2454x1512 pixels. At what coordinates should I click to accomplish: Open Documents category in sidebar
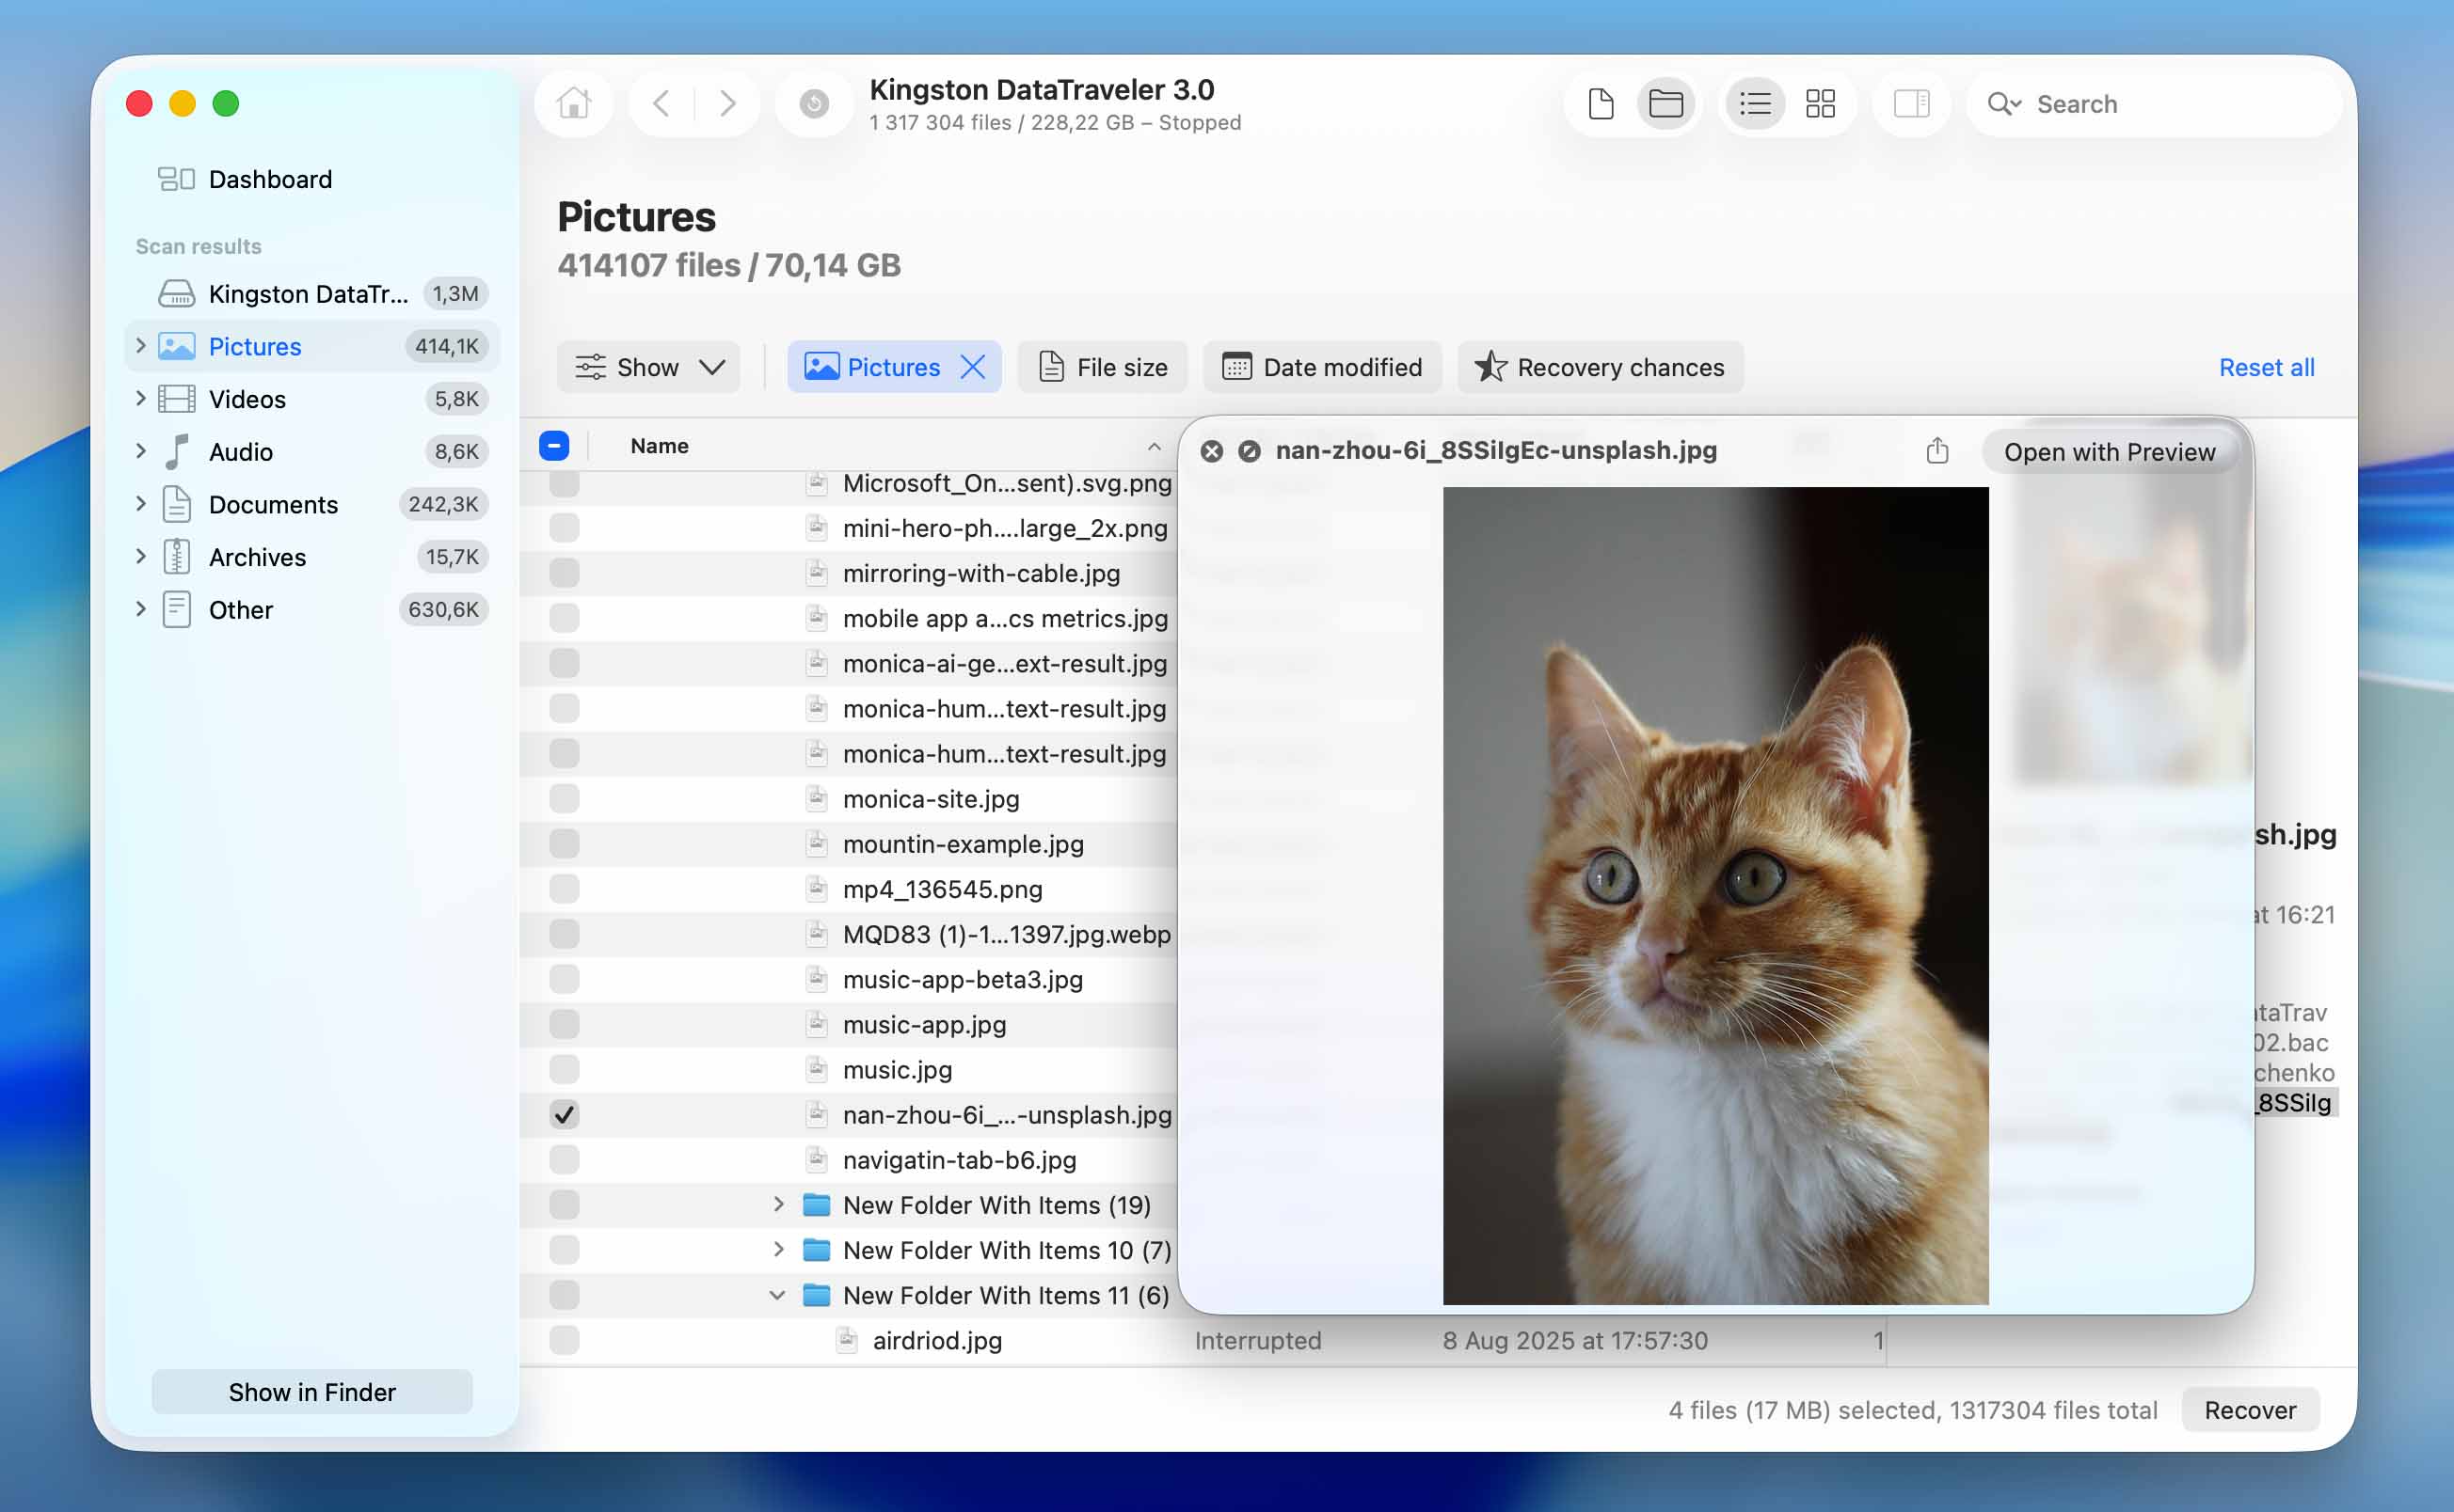click(312, 504)
